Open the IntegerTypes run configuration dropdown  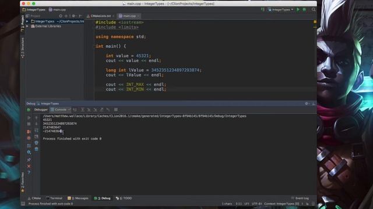tap(280, 9)
